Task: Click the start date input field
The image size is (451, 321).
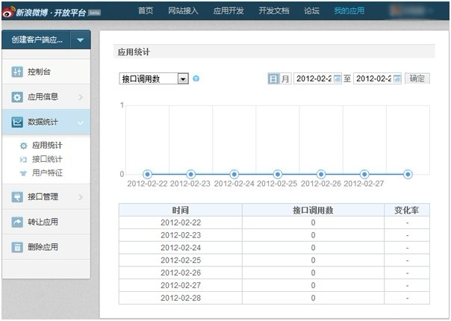Action: (x=313, y=78)
